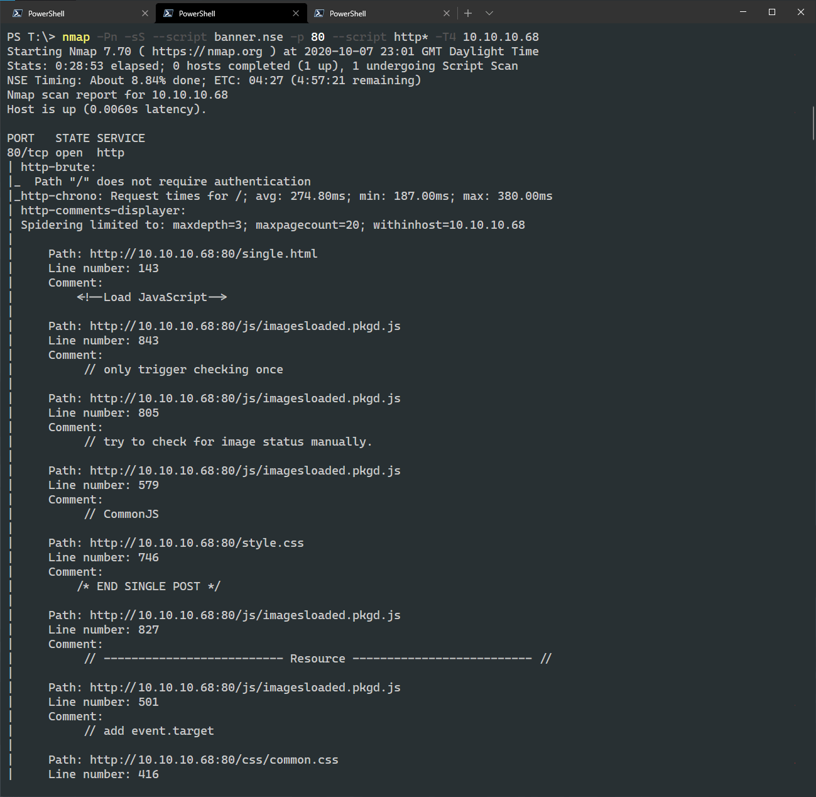The image size is (816, 797).
Task: Click the 'NSE Timing: About 8.84% done' line
Action: click(x=214, y=80)
